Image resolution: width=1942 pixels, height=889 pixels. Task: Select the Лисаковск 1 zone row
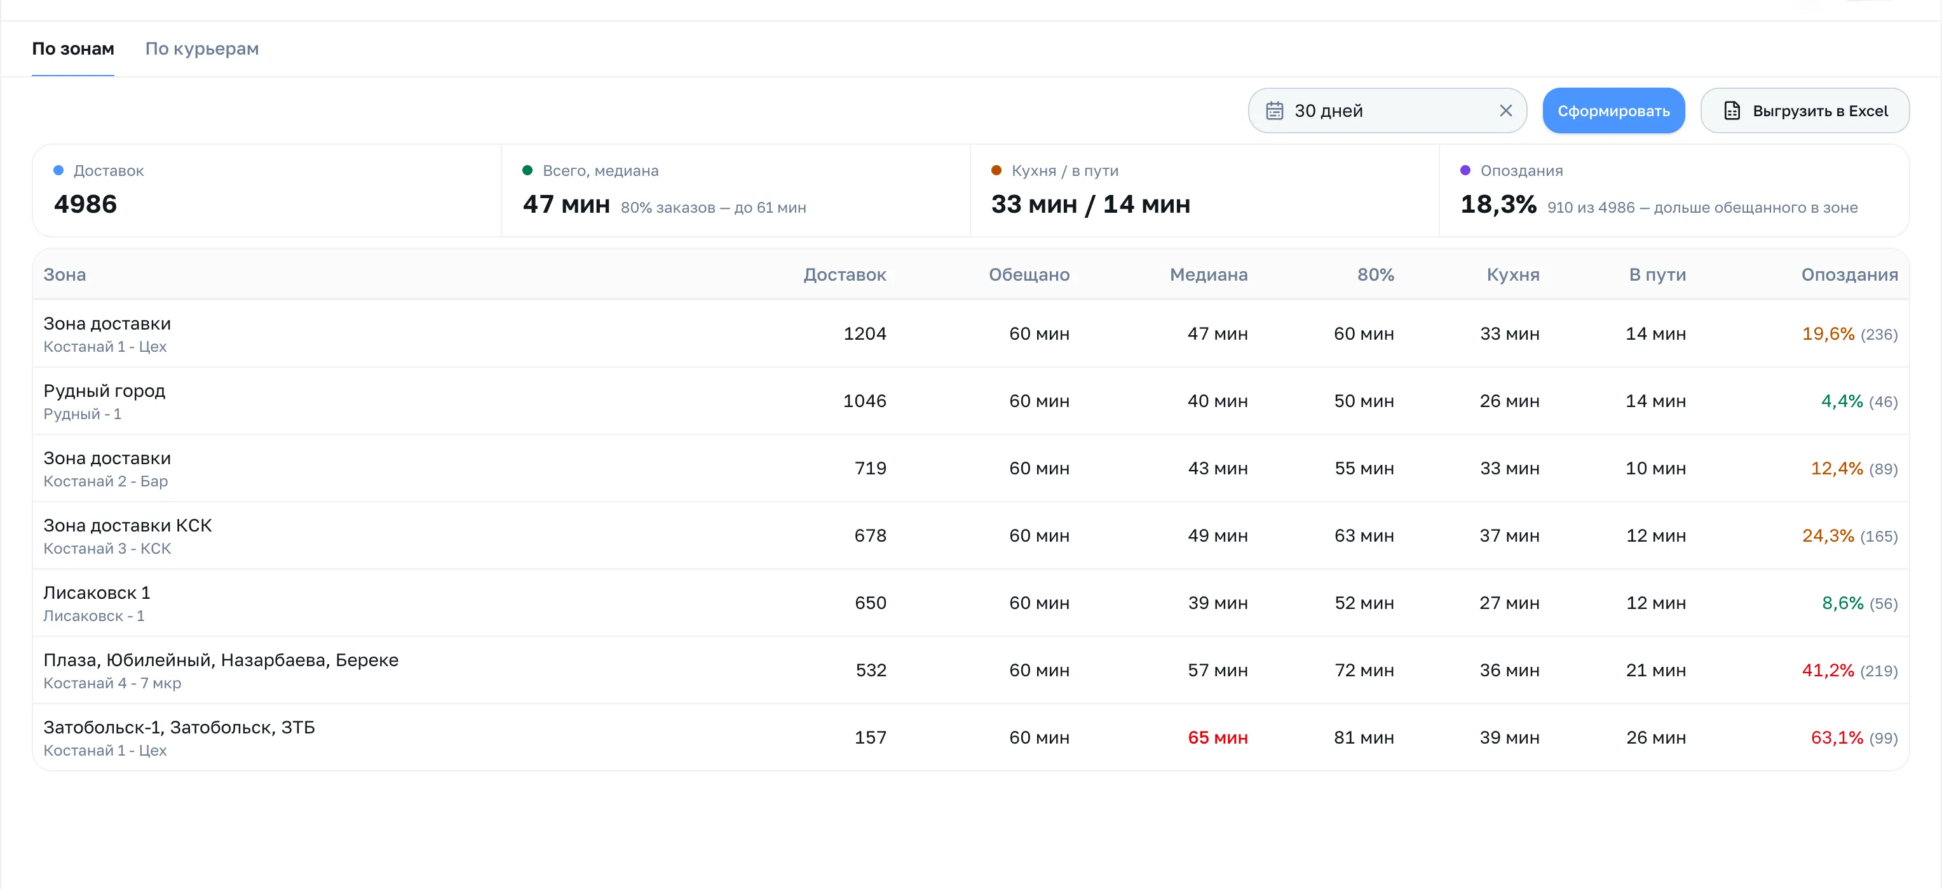tap(971, 603)
